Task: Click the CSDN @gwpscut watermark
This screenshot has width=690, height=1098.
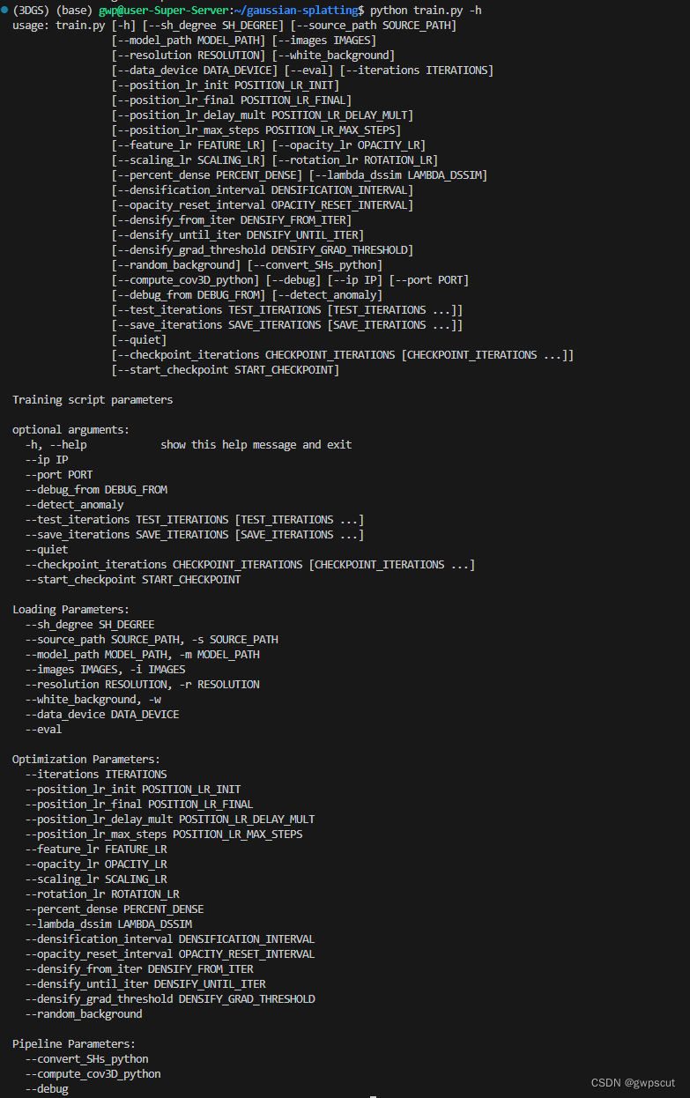Action: tap(636, 1082)
